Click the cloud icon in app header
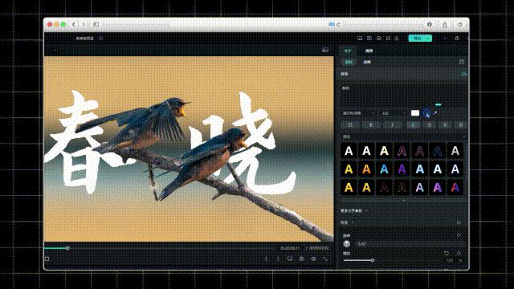The height and width of the screenshot is (289, 514). coord(379,39)
